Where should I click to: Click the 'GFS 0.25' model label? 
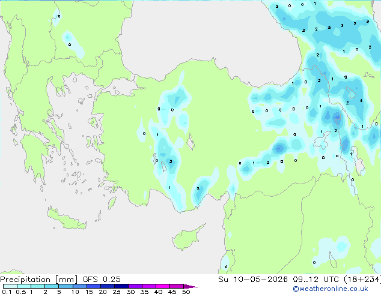pyautogui.click(x=102, y=280)
